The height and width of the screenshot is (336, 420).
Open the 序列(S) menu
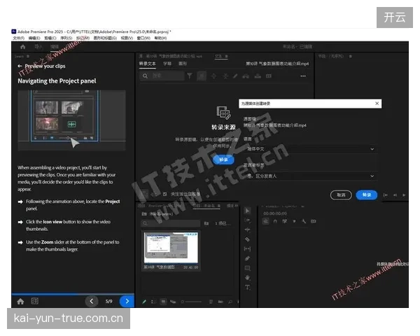[x=66, y=38]
